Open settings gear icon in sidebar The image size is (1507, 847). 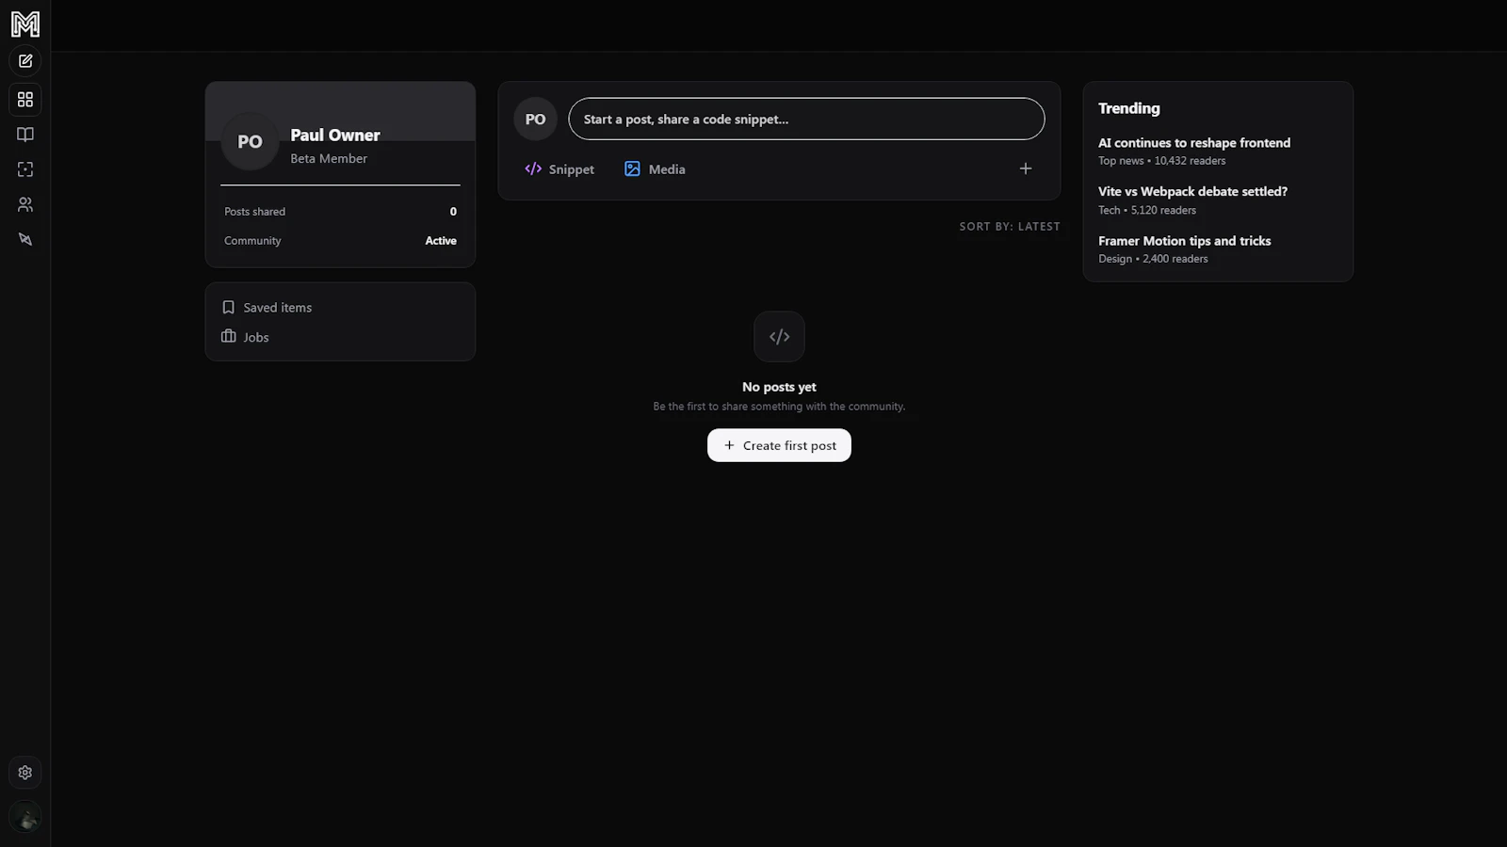(x=25, y=773)
